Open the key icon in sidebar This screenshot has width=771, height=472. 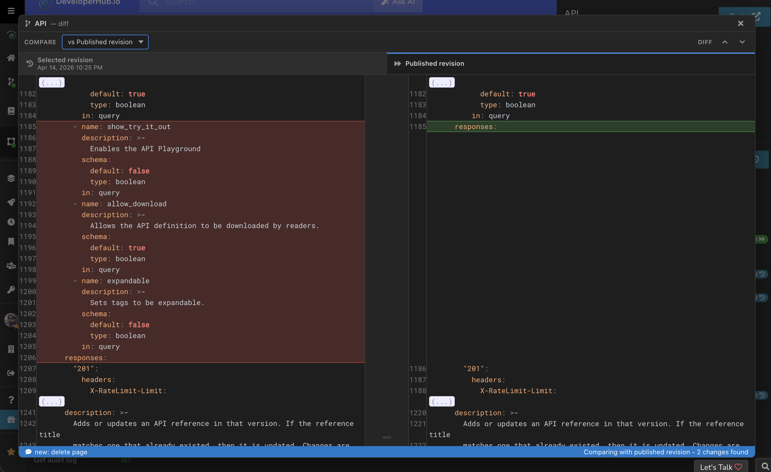11,290
